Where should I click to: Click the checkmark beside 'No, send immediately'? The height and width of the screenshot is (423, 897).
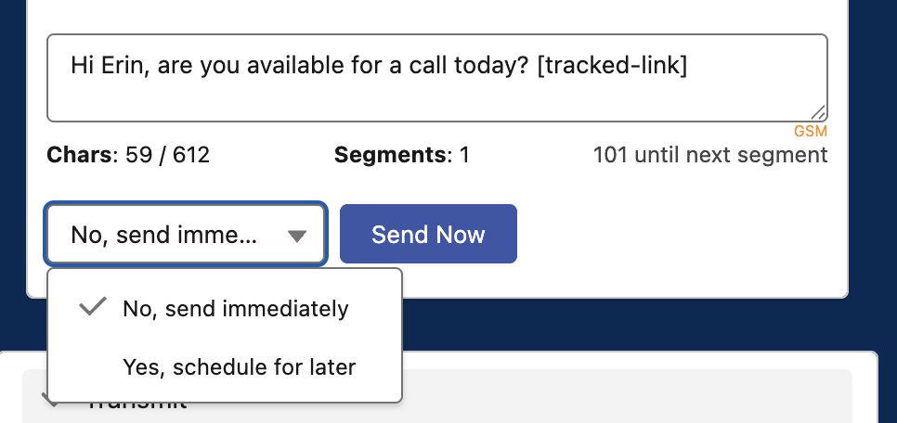tap(93, 308)
